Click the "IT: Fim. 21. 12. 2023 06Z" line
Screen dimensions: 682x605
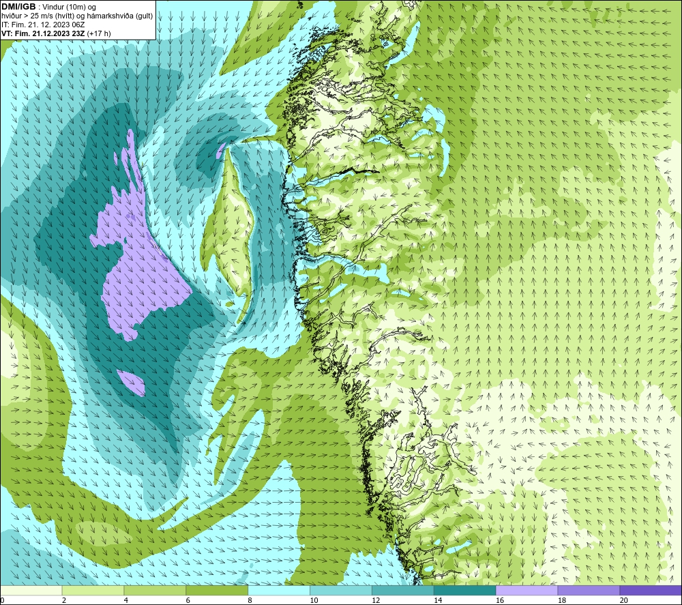43,25
